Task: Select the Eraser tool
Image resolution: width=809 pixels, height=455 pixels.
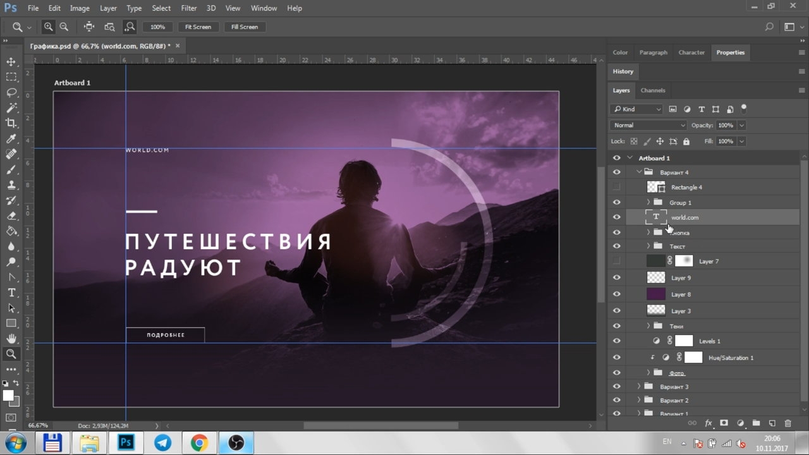Action: click(11, 216)
